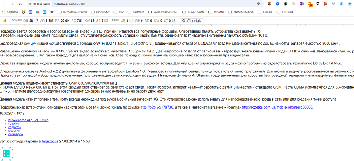354x161 pixels.
Task: Open the yellow star extension icon
Action: pyautogui.click(x=293, y=4)
